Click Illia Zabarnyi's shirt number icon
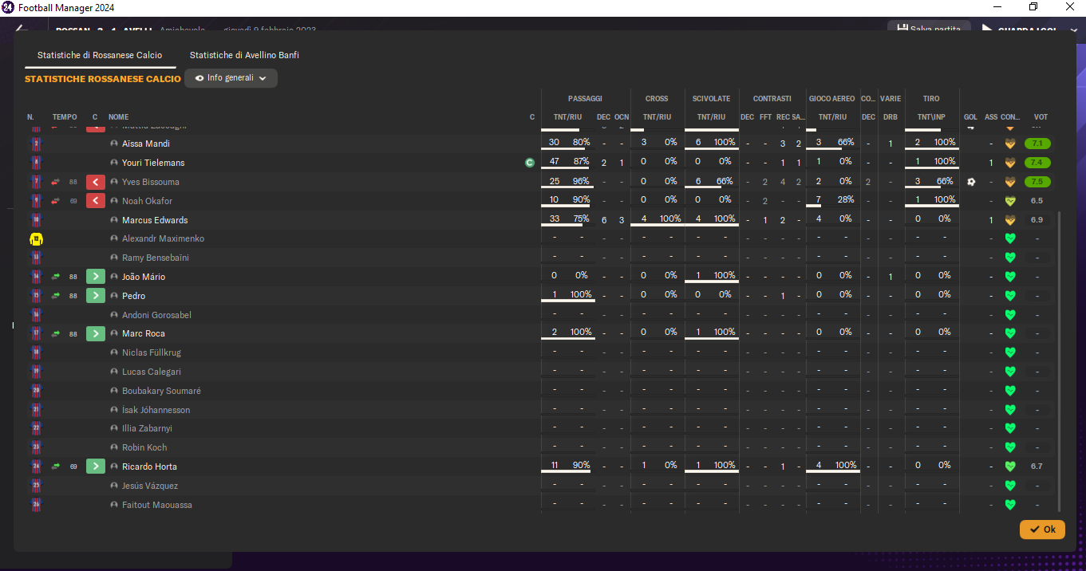 (36, 428)
